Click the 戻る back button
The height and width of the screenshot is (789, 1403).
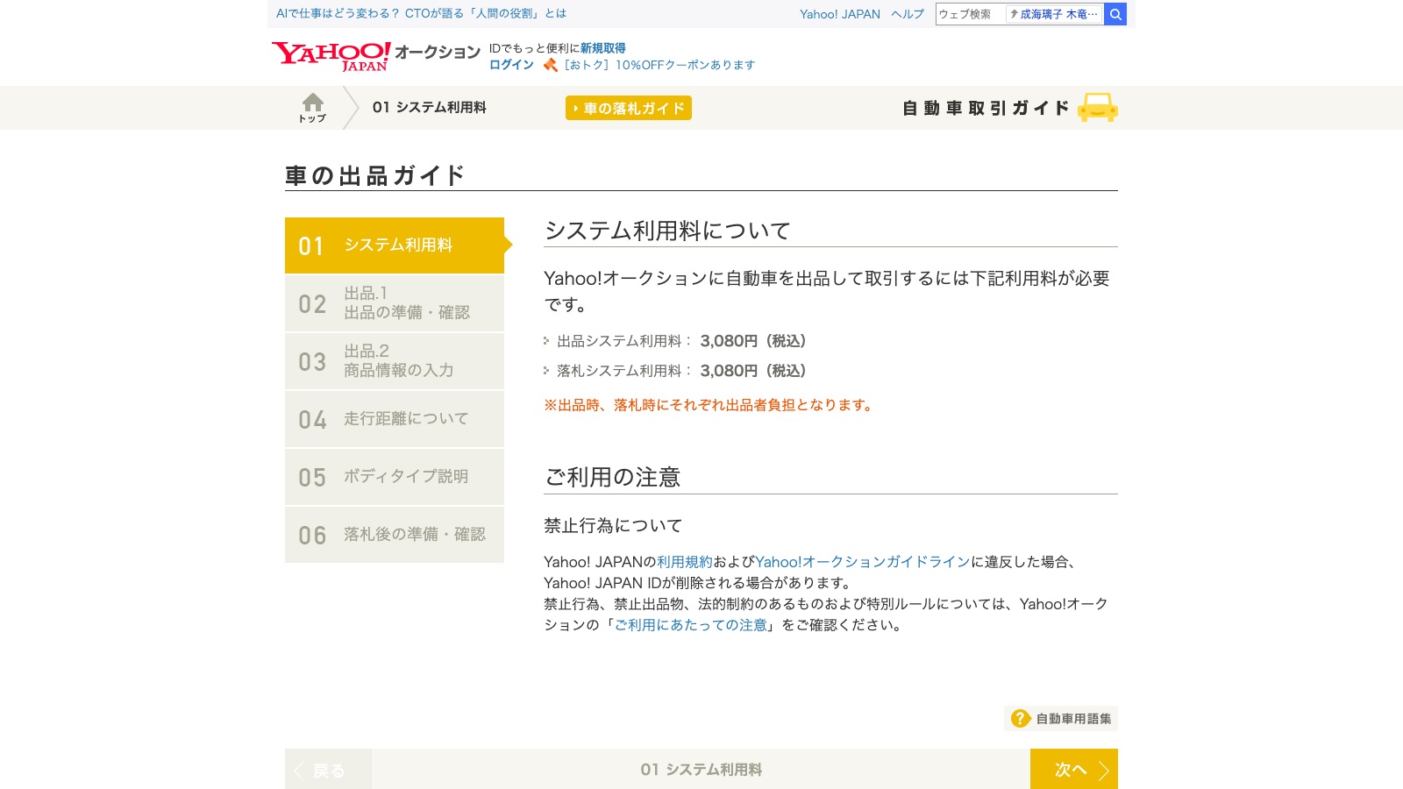pos(329,769)
